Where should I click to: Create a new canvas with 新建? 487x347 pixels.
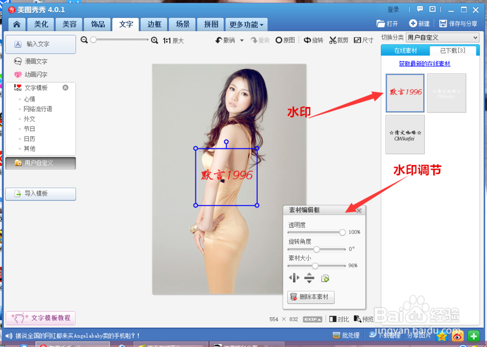[x=419, y=23]
